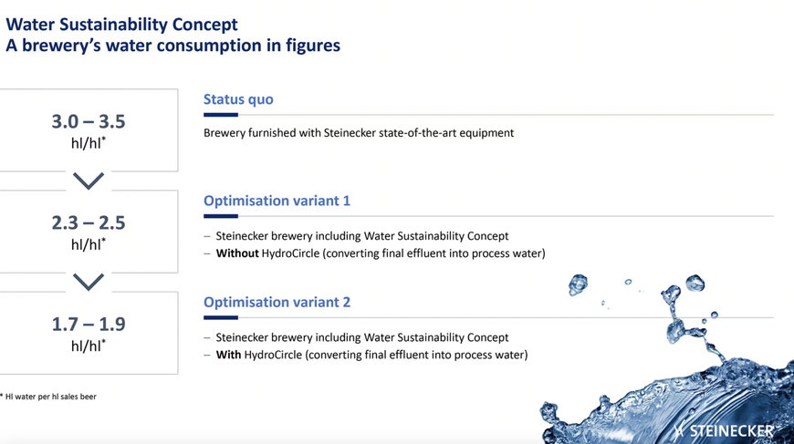The width and height of the screenshot is (794, 444).
Task: Click the '2.3 – 2.5' figure
Action: tap(89, 222)
